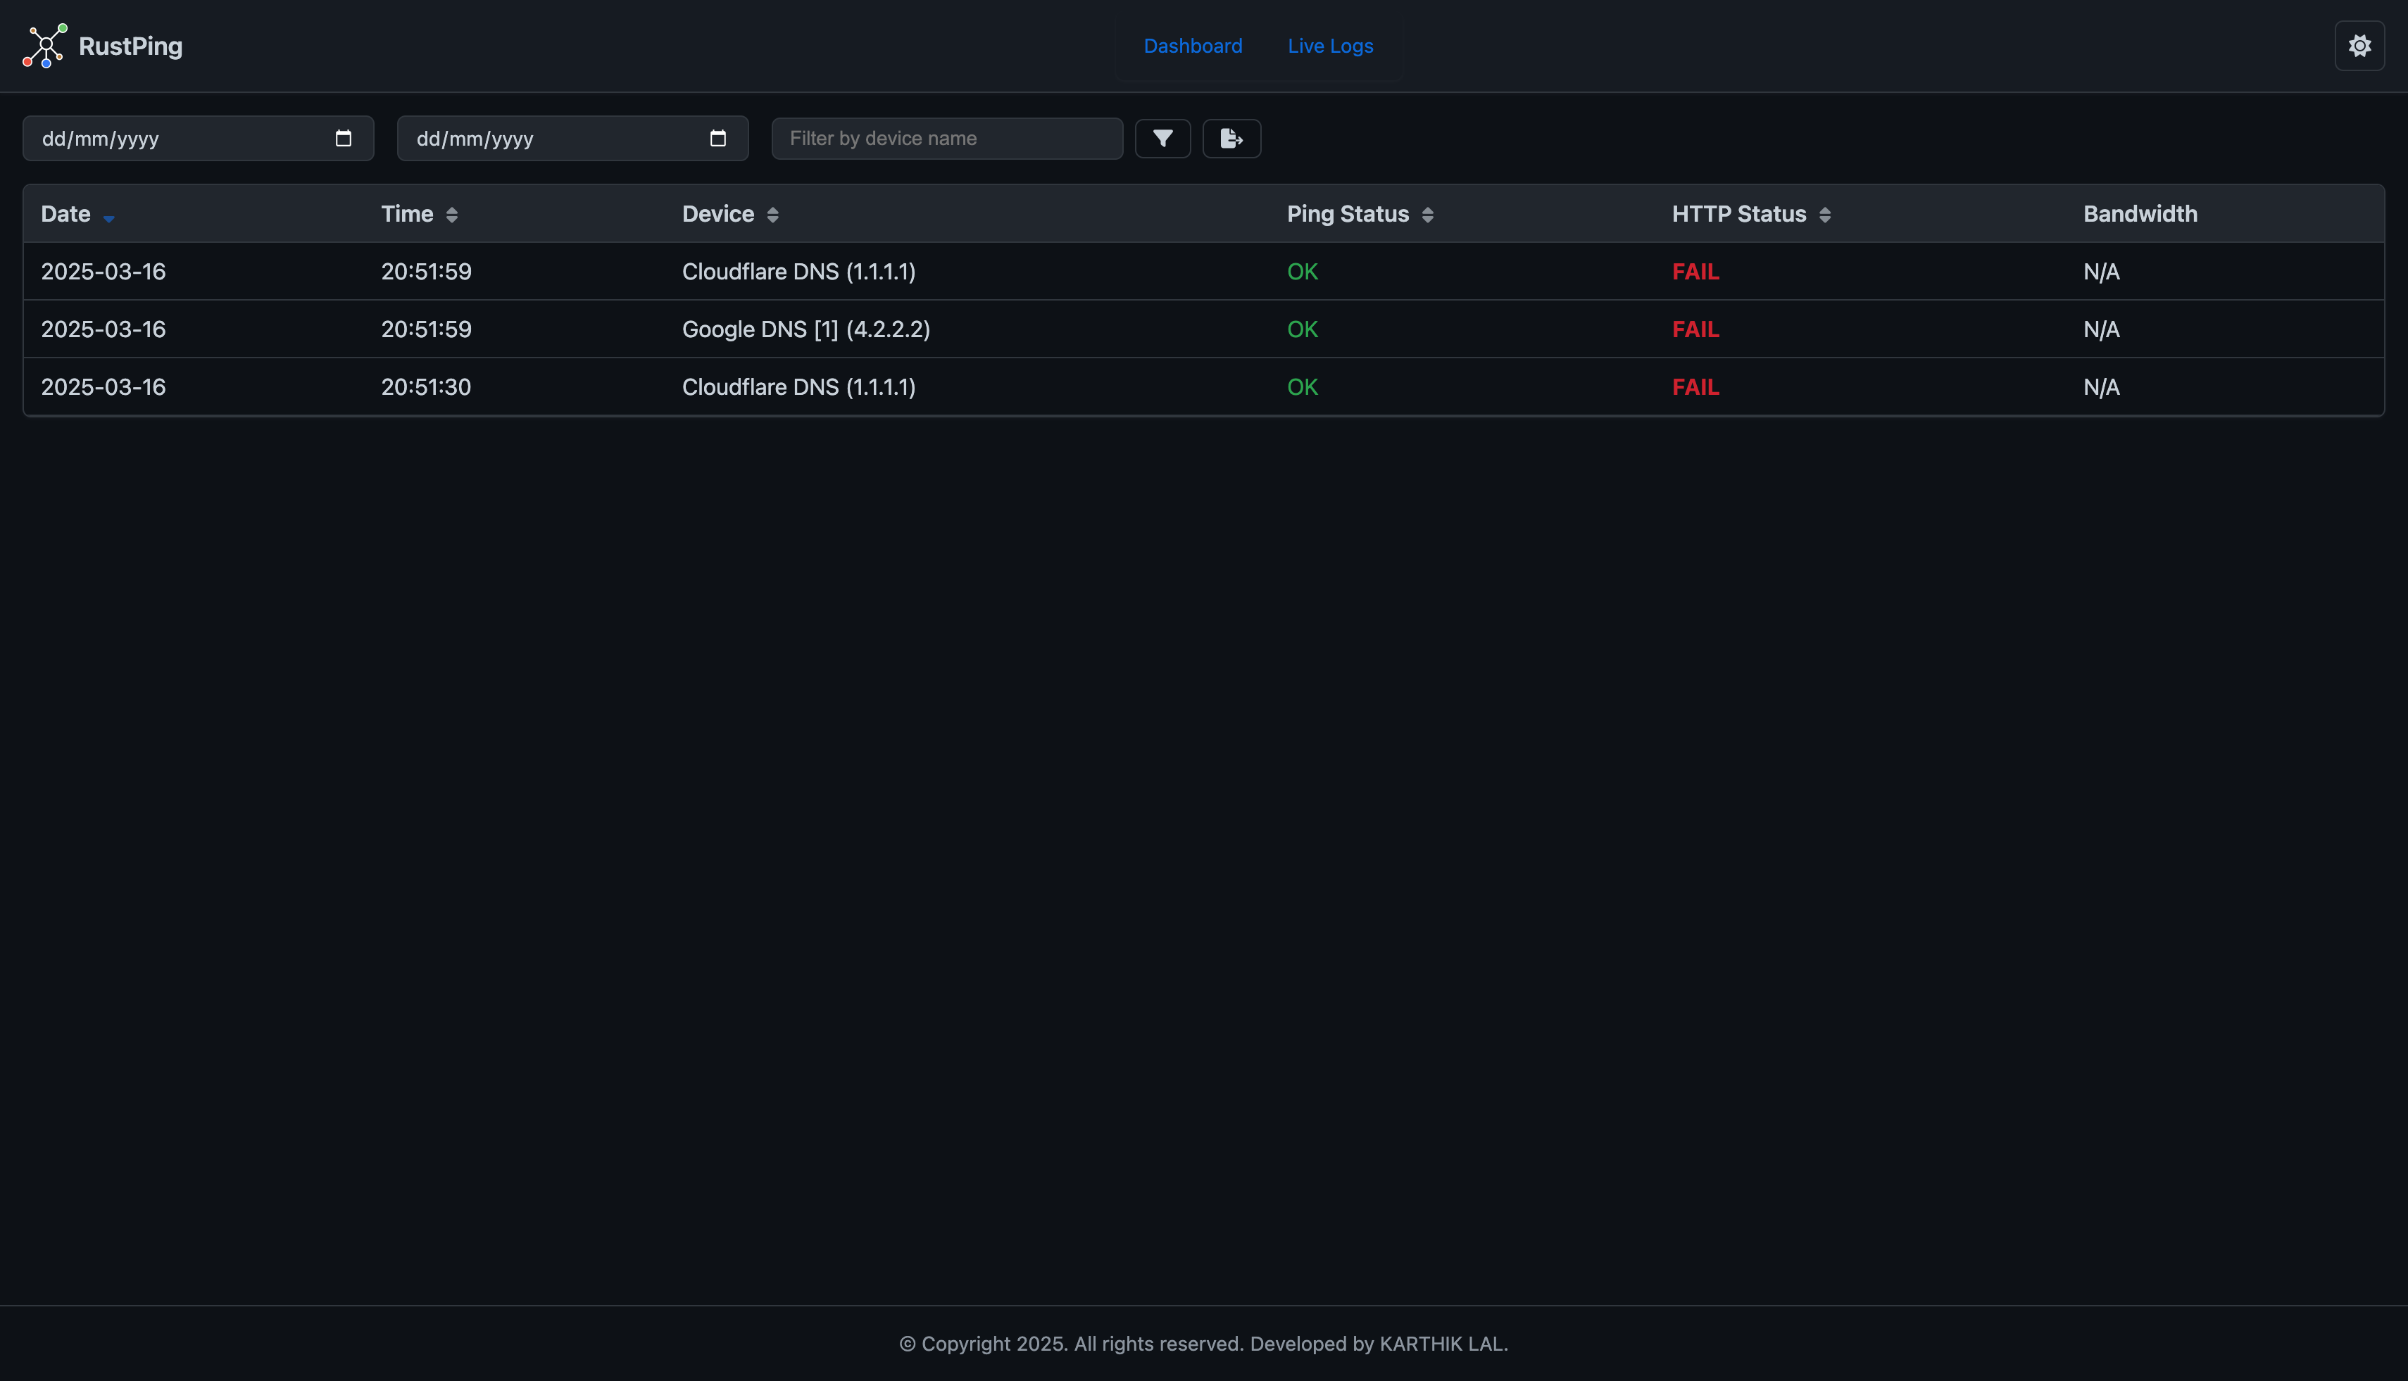Select the Google DNS [1] (4.2.2.2) row

(805, 329)
